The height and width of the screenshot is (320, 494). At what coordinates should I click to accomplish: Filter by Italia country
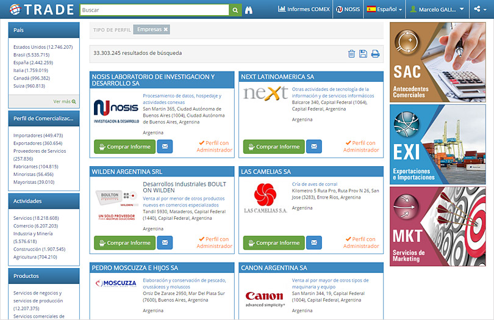coord(30,70)
